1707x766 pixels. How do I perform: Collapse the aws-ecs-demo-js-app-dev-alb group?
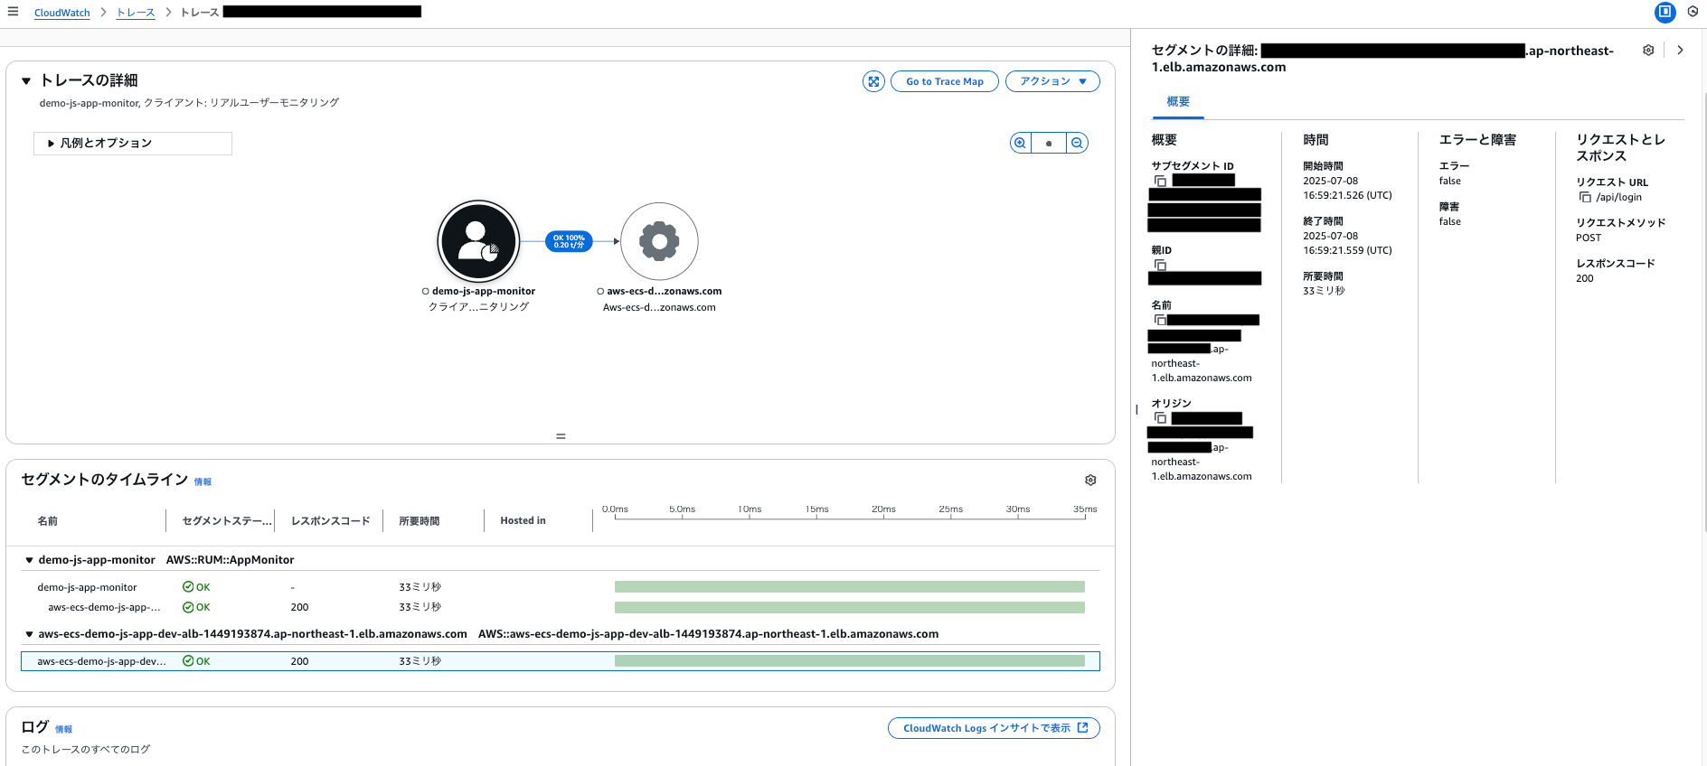pyautogui.click(x=29, y=634)
